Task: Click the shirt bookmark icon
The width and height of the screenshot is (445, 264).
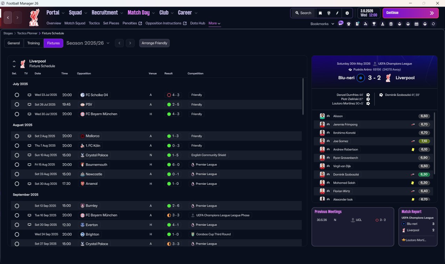Action: [349, 24]
